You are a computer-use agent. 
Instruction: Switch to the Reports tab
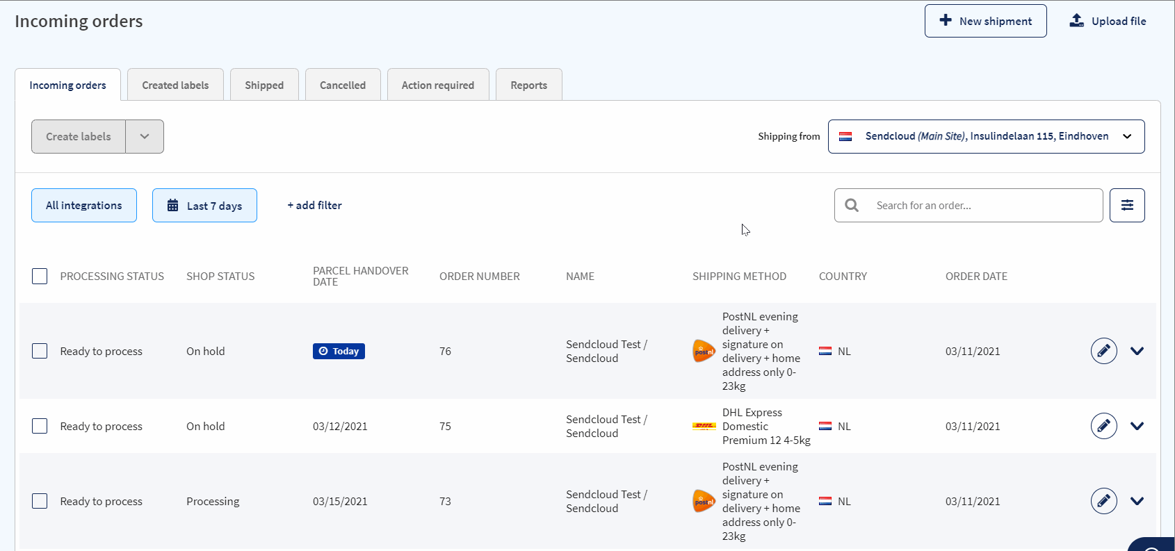[529, 85]
